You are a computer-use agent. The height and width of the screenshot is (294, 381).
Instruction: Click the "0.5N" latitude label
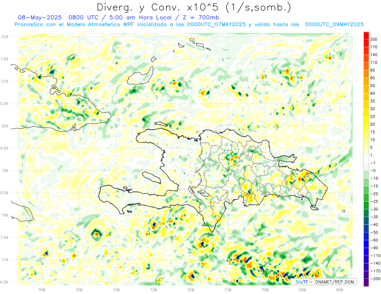pos(5,104)
